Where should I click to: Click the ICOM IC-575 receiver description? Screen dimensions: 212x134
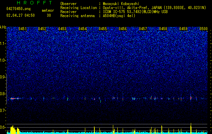pyautogui.click(x=135, y=12)
